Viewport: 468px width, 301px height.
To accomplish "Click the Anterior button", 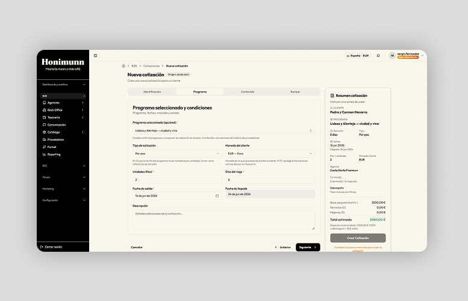I will coord(282,248).
